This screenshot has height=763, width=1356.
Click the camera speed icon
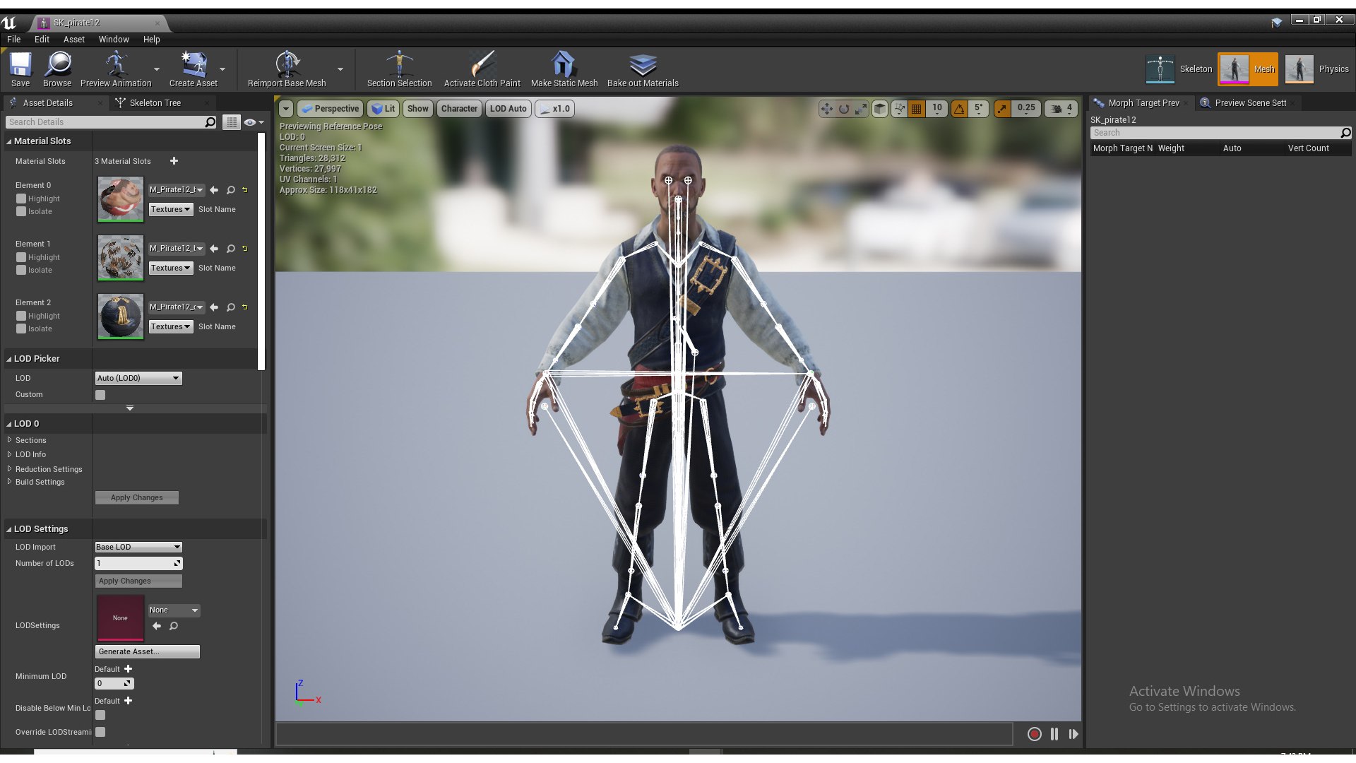coord(1057,109)
